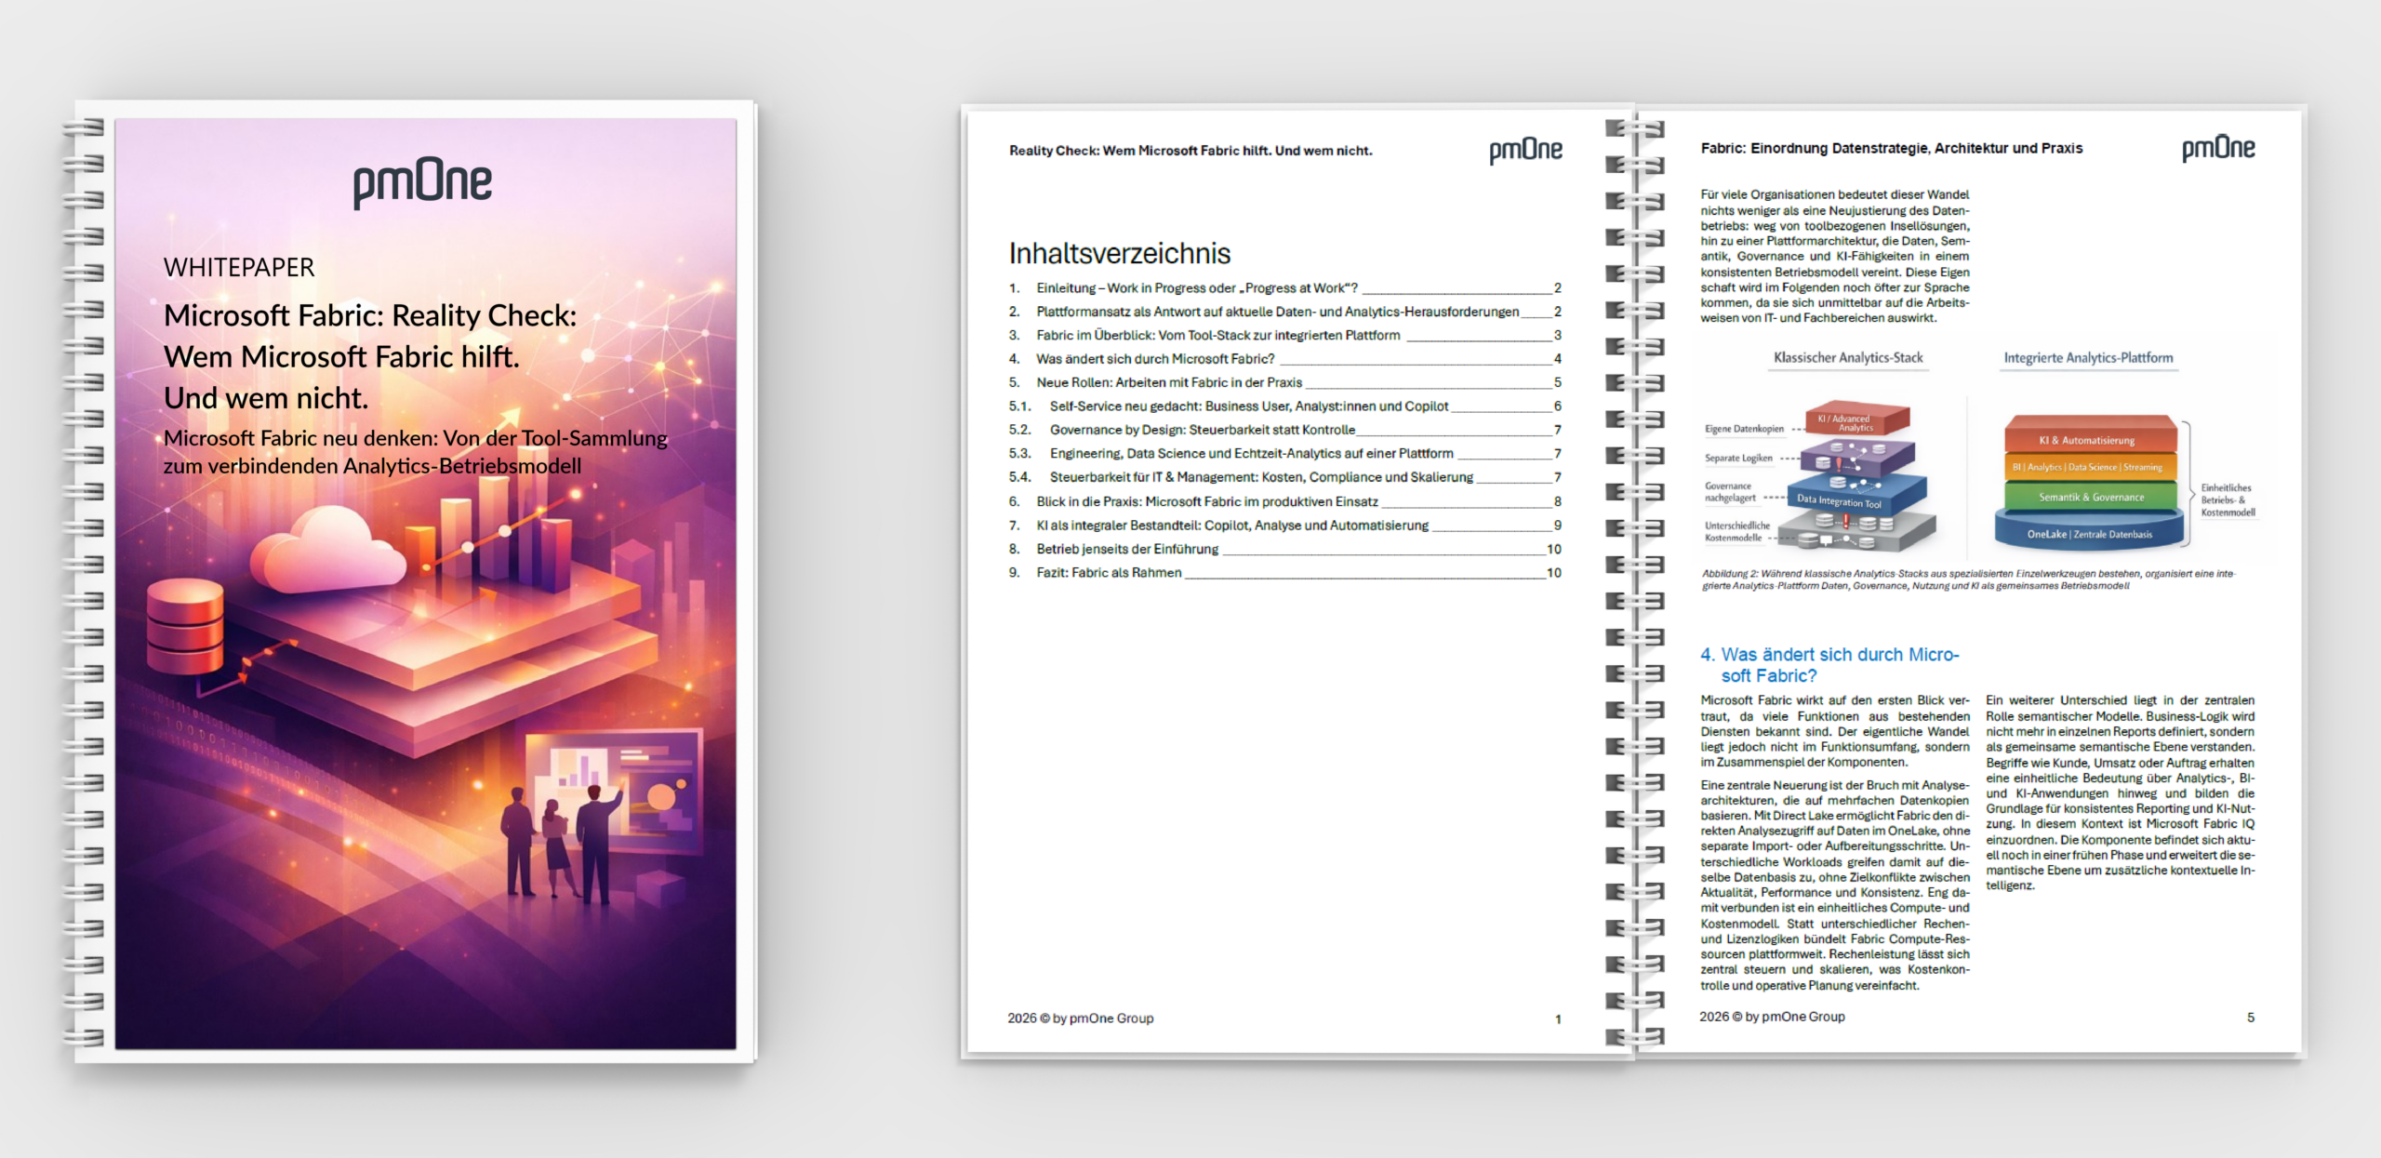The height and width of the screenshot is (1158, 2381).
Task: Click the paragraph starting 'Eine zentrale Neuerung'
Action: (1834, 885)
